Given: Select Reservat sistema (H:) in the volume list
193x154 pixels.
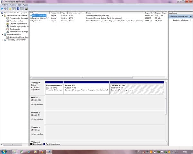Looking at the screenshot, I should click(x=41, y=18).
